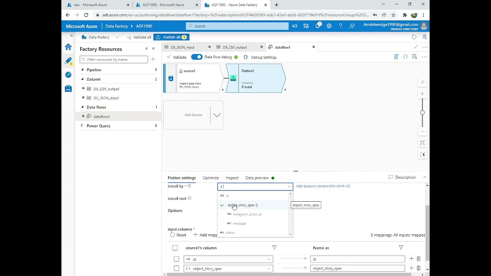This screenshot has width=491, height=276.
Task: Zoom out the canvas with minus icon
Action: (422, 131)
